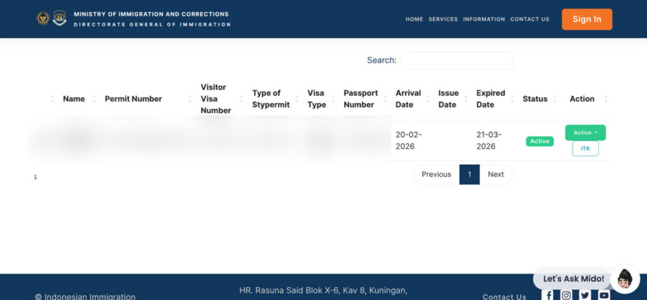
Task: Click the Mido chatbot avatar
Action: coord(625,279)
